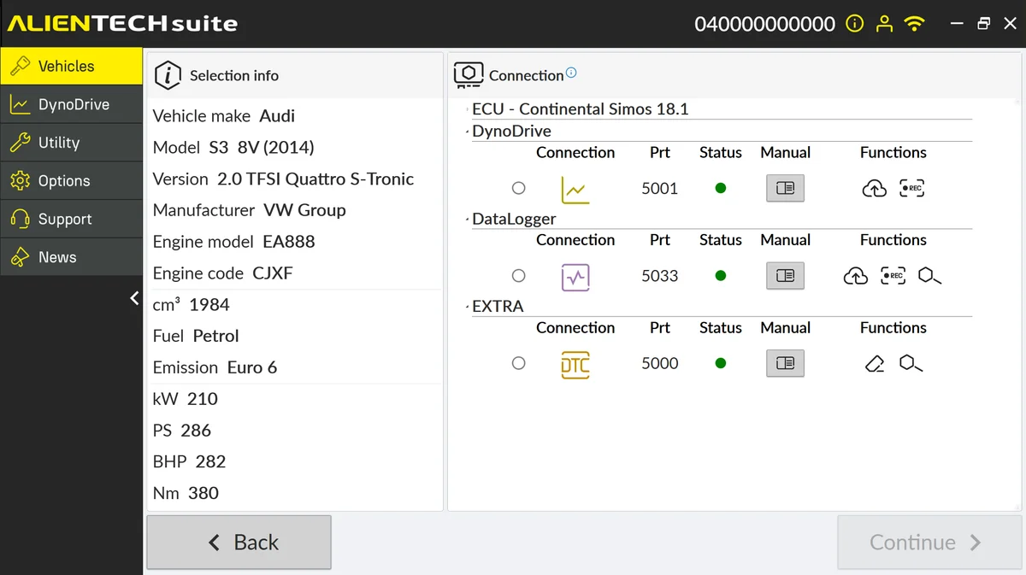Open the user account icon
The height and width of the screenshot is (575, 1026).
(x=884, y=24)
